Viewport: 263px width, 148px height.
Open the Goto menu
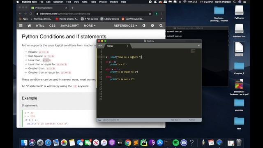click(x=85, y=2)
